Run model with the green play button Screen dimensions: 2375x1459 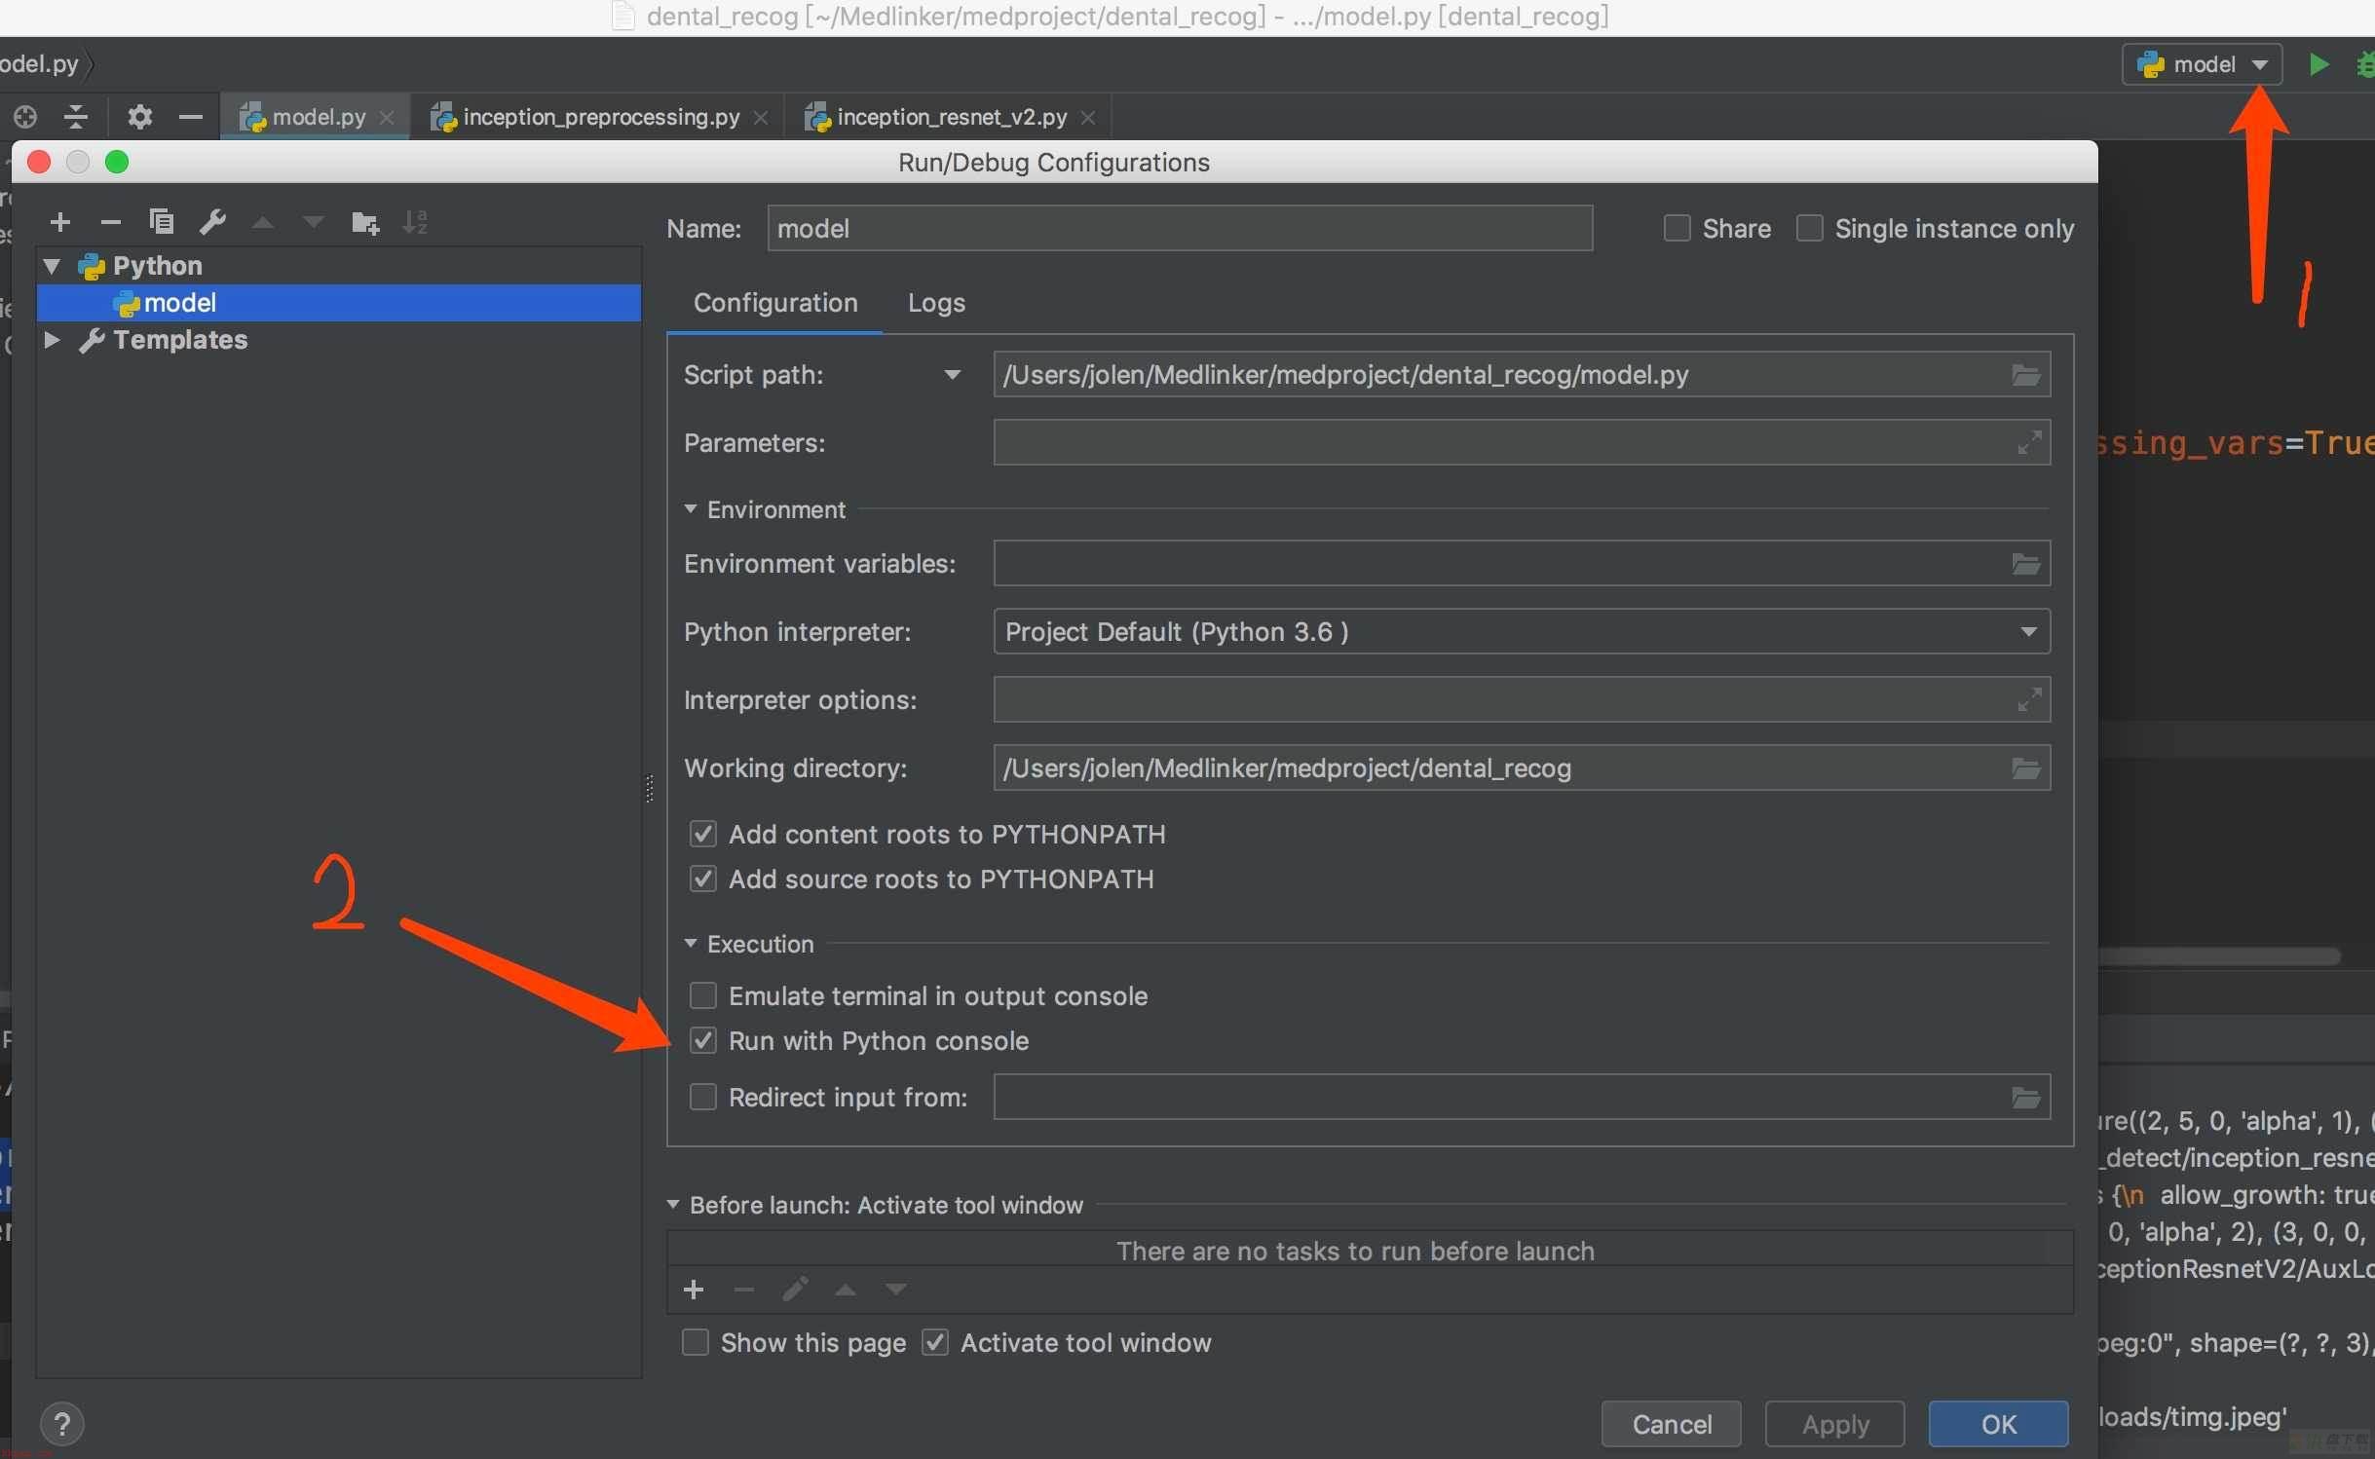coord(2318,64)
